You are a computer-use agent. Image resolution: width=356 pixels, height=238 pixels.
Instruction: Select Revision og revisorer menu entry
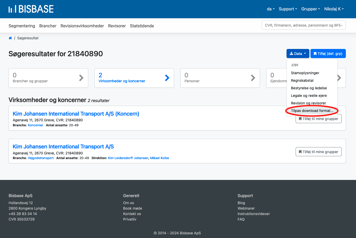308,103
